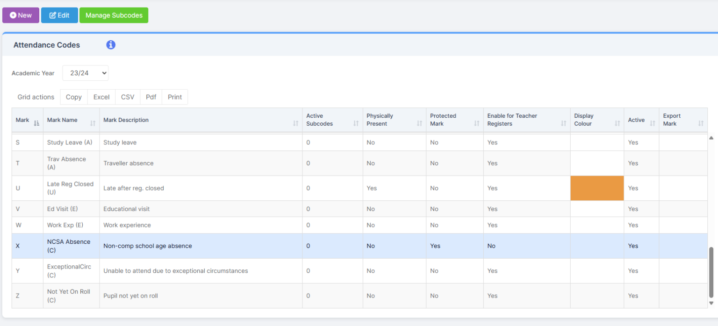Select the Print grid action tab

tap(175, 97)
